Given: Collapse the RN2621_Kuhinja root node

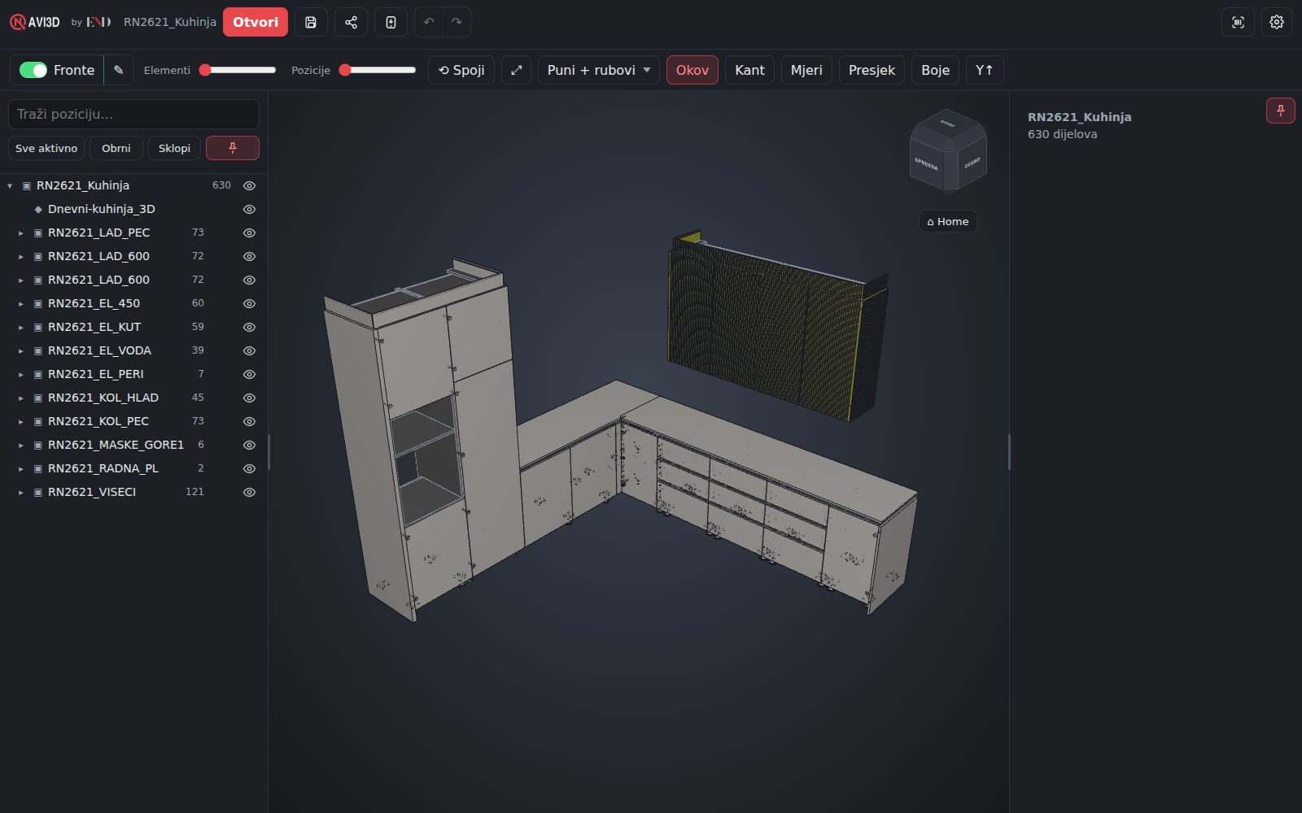Looking at the screenshot, I should [10, 185].
